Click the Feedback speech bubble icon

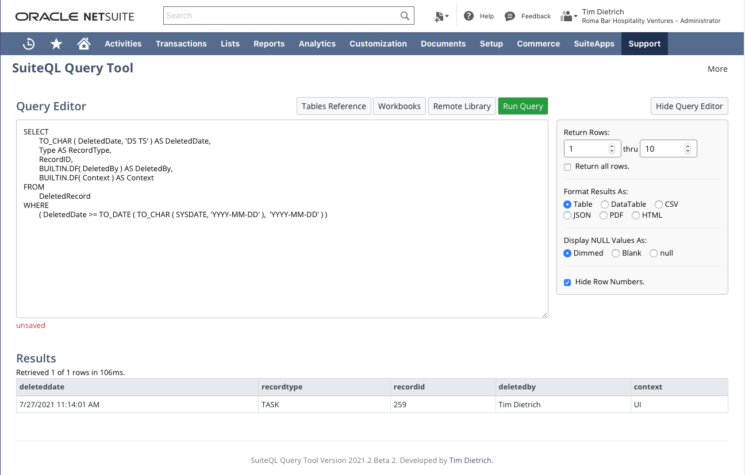click(x=510, y=16)
